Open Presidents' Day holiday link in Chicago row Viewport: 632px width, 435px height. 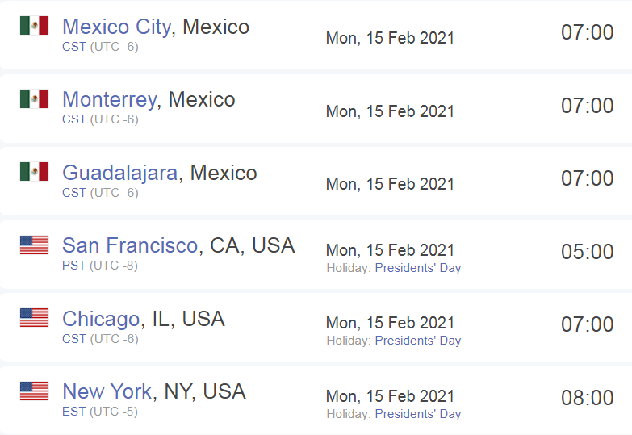[x=418, y=341]
